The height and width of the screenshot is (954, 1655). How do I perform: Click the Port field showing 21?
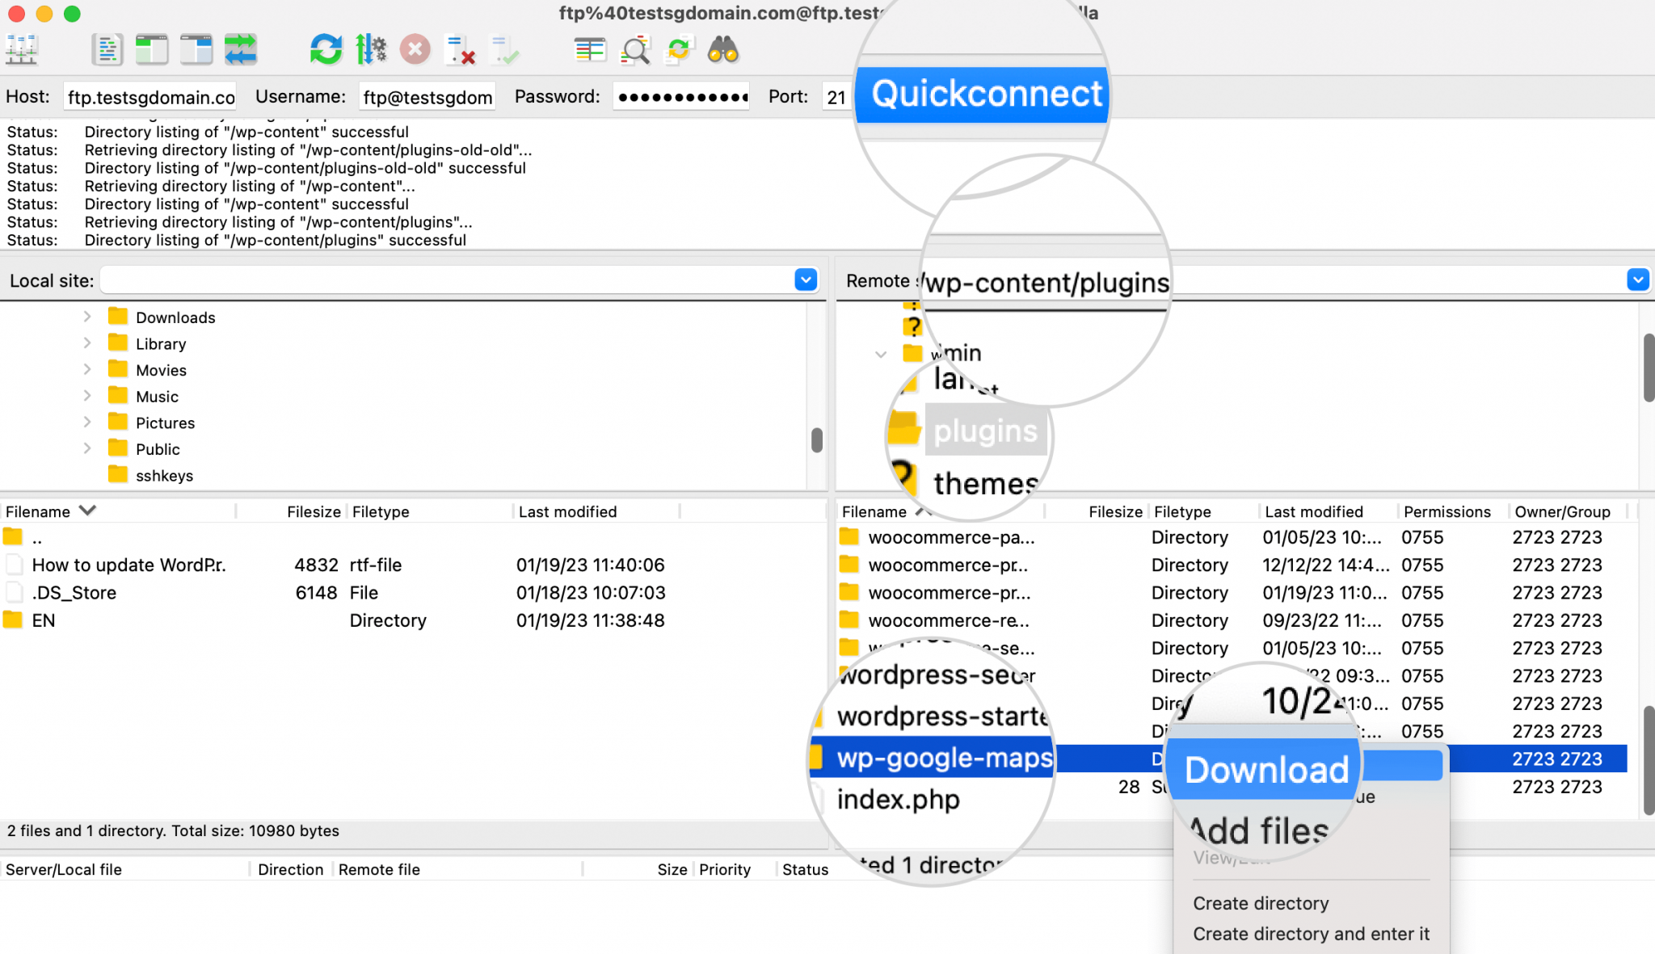(x=836, y=97)
